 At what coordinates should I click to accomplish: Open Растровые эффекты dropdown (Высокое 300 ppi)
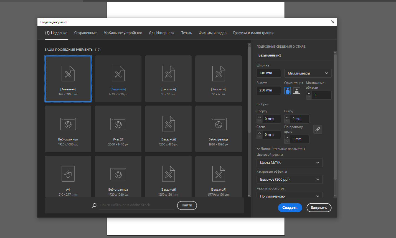tap(290, 180)
